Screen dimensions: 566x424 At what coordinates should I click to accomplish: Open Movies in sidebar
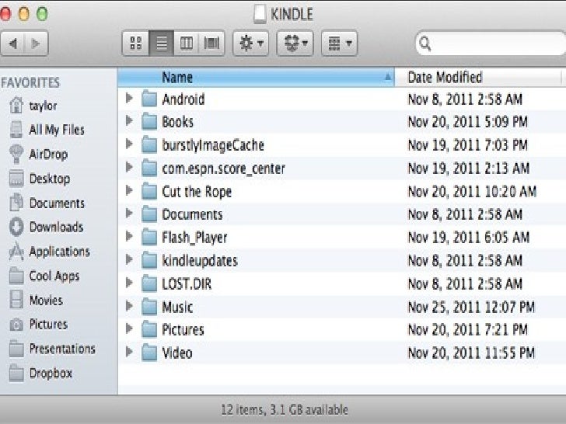pyautogui.click(x=36, y=300)
